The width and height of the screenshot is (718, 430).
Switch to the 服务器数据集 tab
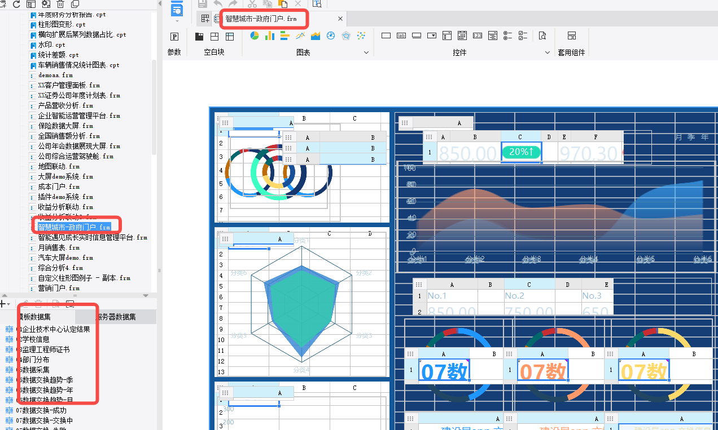[x=116, y=317]
